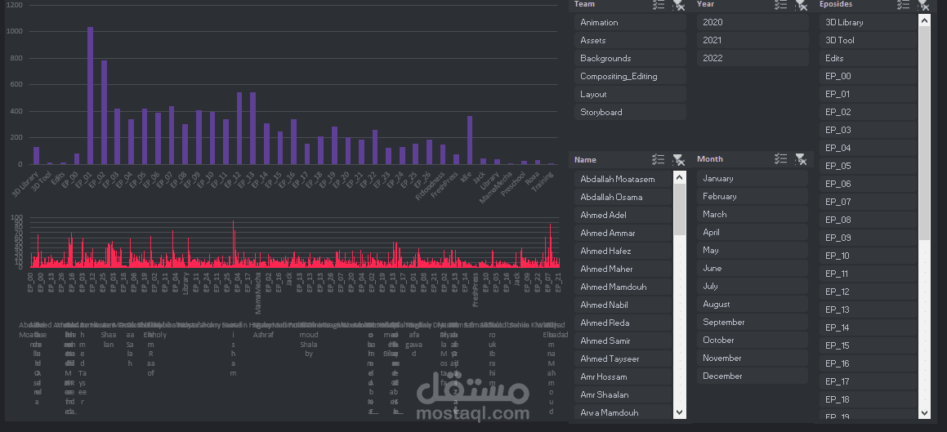Viewport: 947px width, 432px height.
Task: Filter by EP_09 in slicer
Action: (868, 238)
